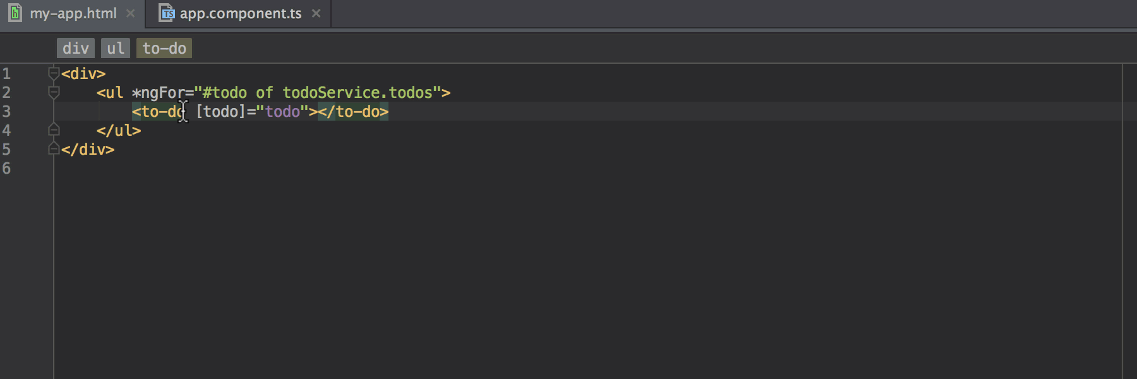Select the div breadcrumb

tap(76, 48)
